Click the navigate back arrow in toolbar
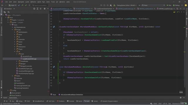Viewport: 188px width, 105px height. [2, 5]
